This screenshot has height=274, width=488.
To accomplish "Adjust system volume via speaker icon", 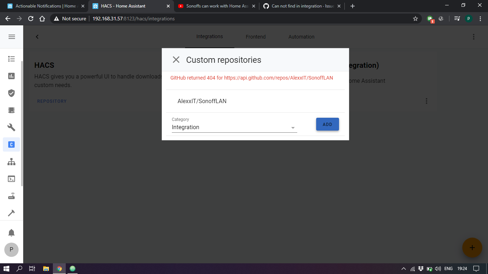I will (x=437, y=268).
